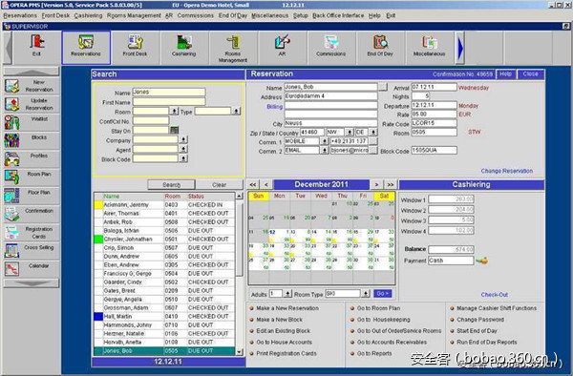Click the Name field in Search panel

pyautogui.click(x=169, y=92)
